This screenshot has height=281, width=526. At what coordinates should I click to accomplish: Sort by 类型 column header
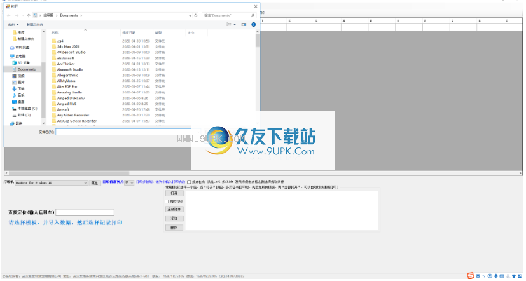pyautogui.click(x=158, y=33)
